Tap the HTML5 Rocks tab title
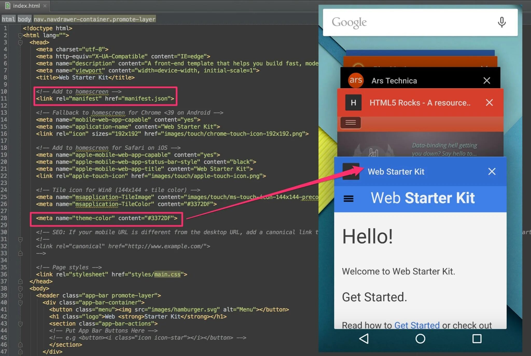 [x=420, y=103]
